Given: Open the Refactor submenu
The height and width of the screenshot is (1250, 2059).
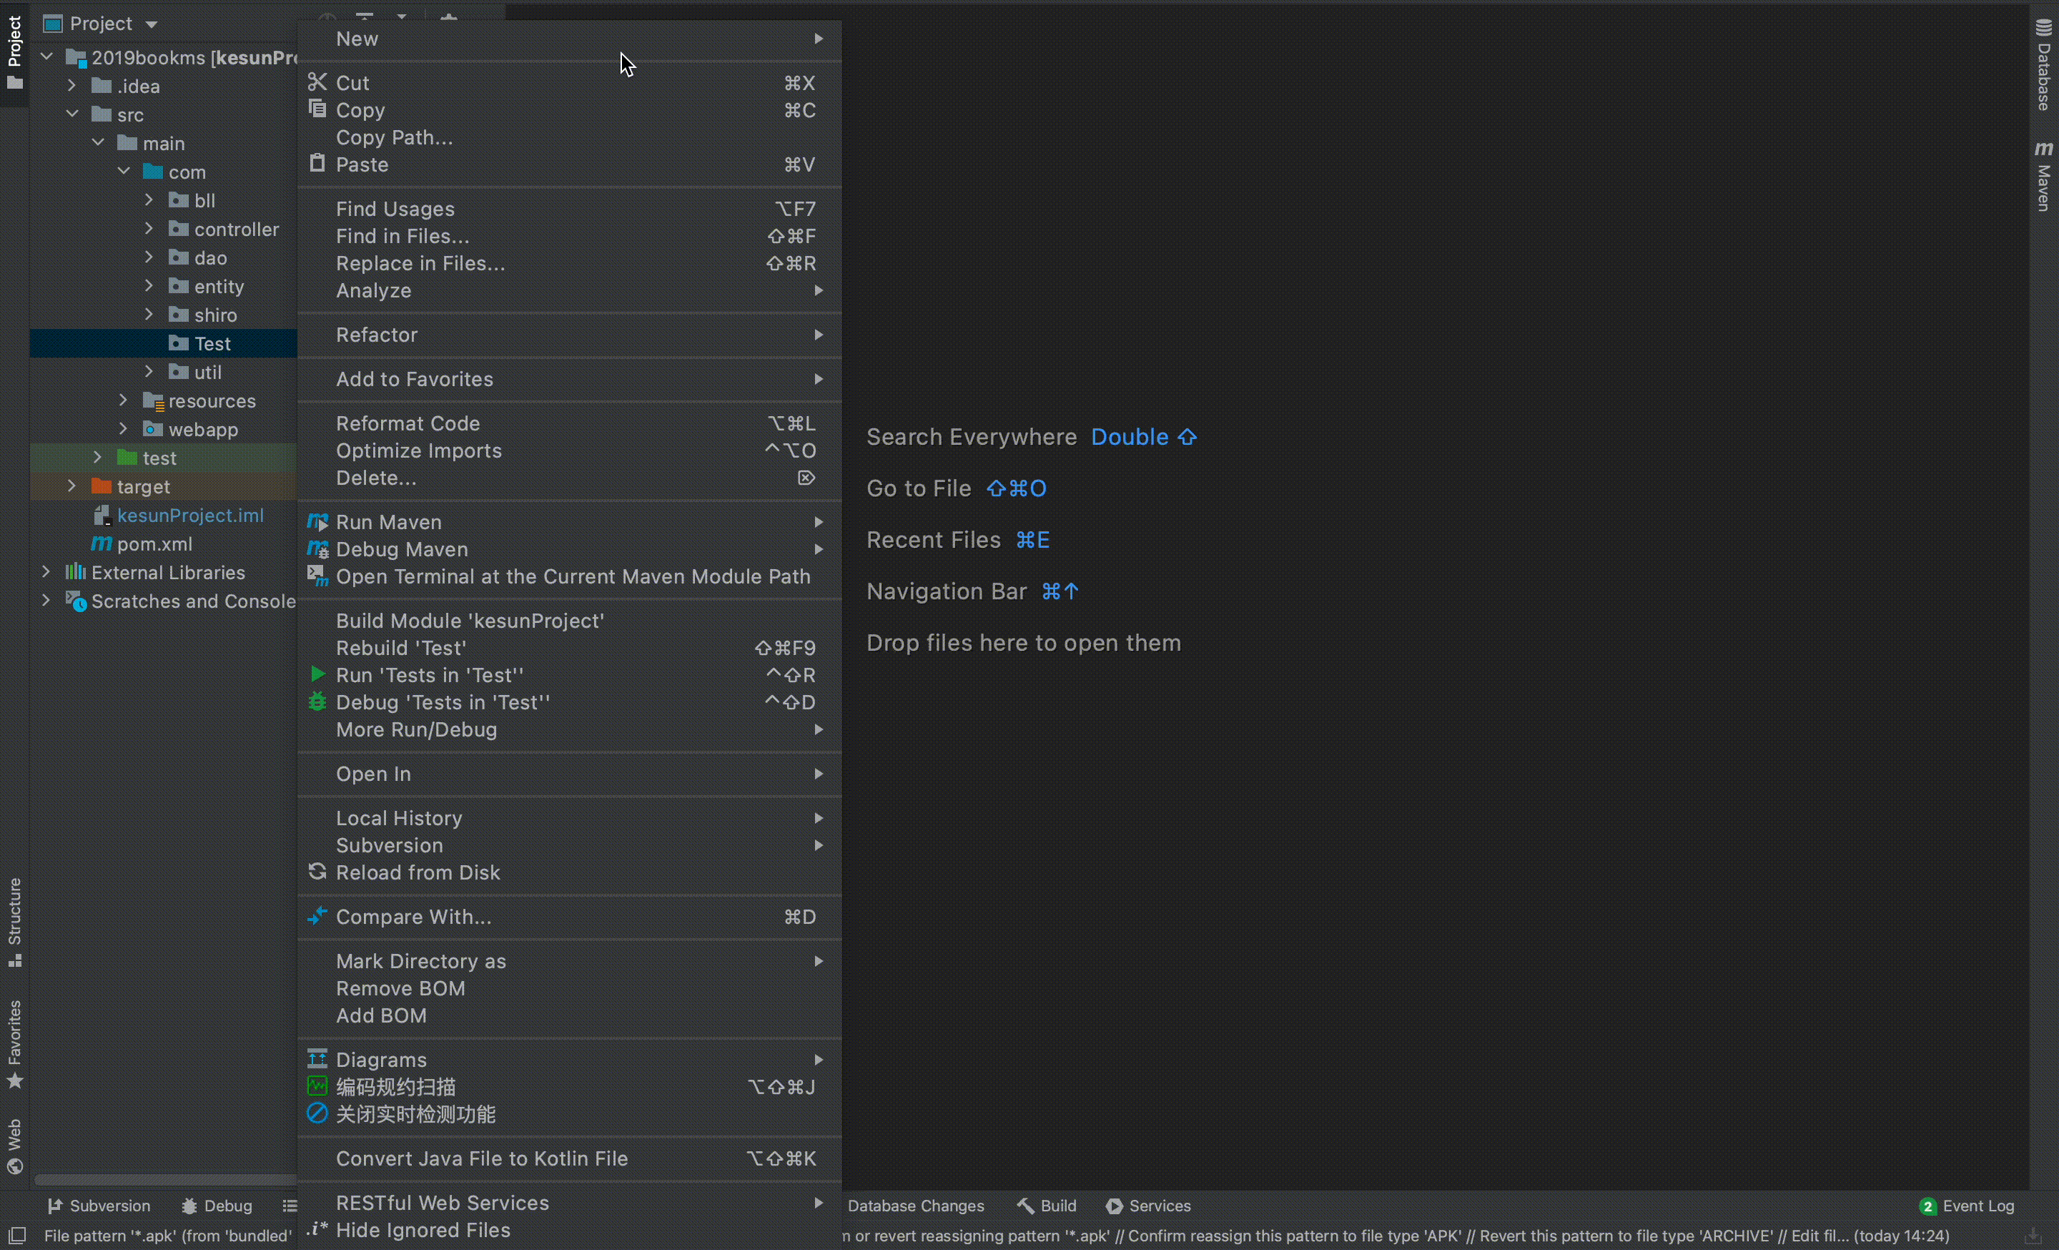Looking at the screenshot, I should coord(569,334).
